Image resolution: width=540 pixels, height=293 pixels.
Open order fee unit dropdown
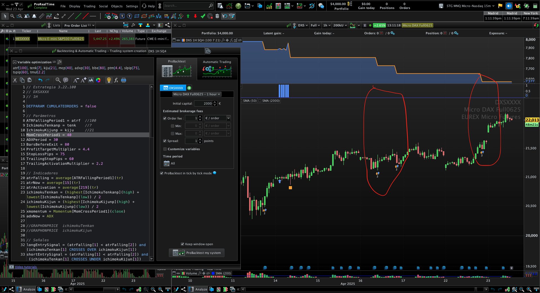217,118
